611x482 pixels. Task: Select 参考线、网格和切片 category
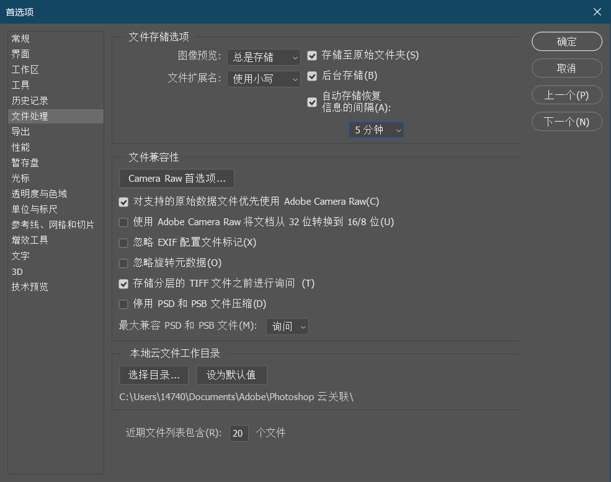(x=56, y=225)
